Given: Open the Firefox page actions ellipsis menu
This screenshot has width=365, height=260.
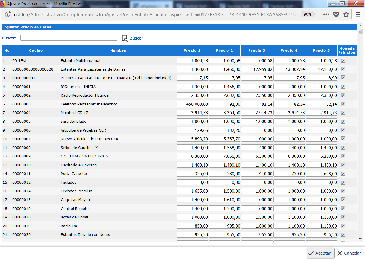Looking at the screenshot, I should [326, 14].
